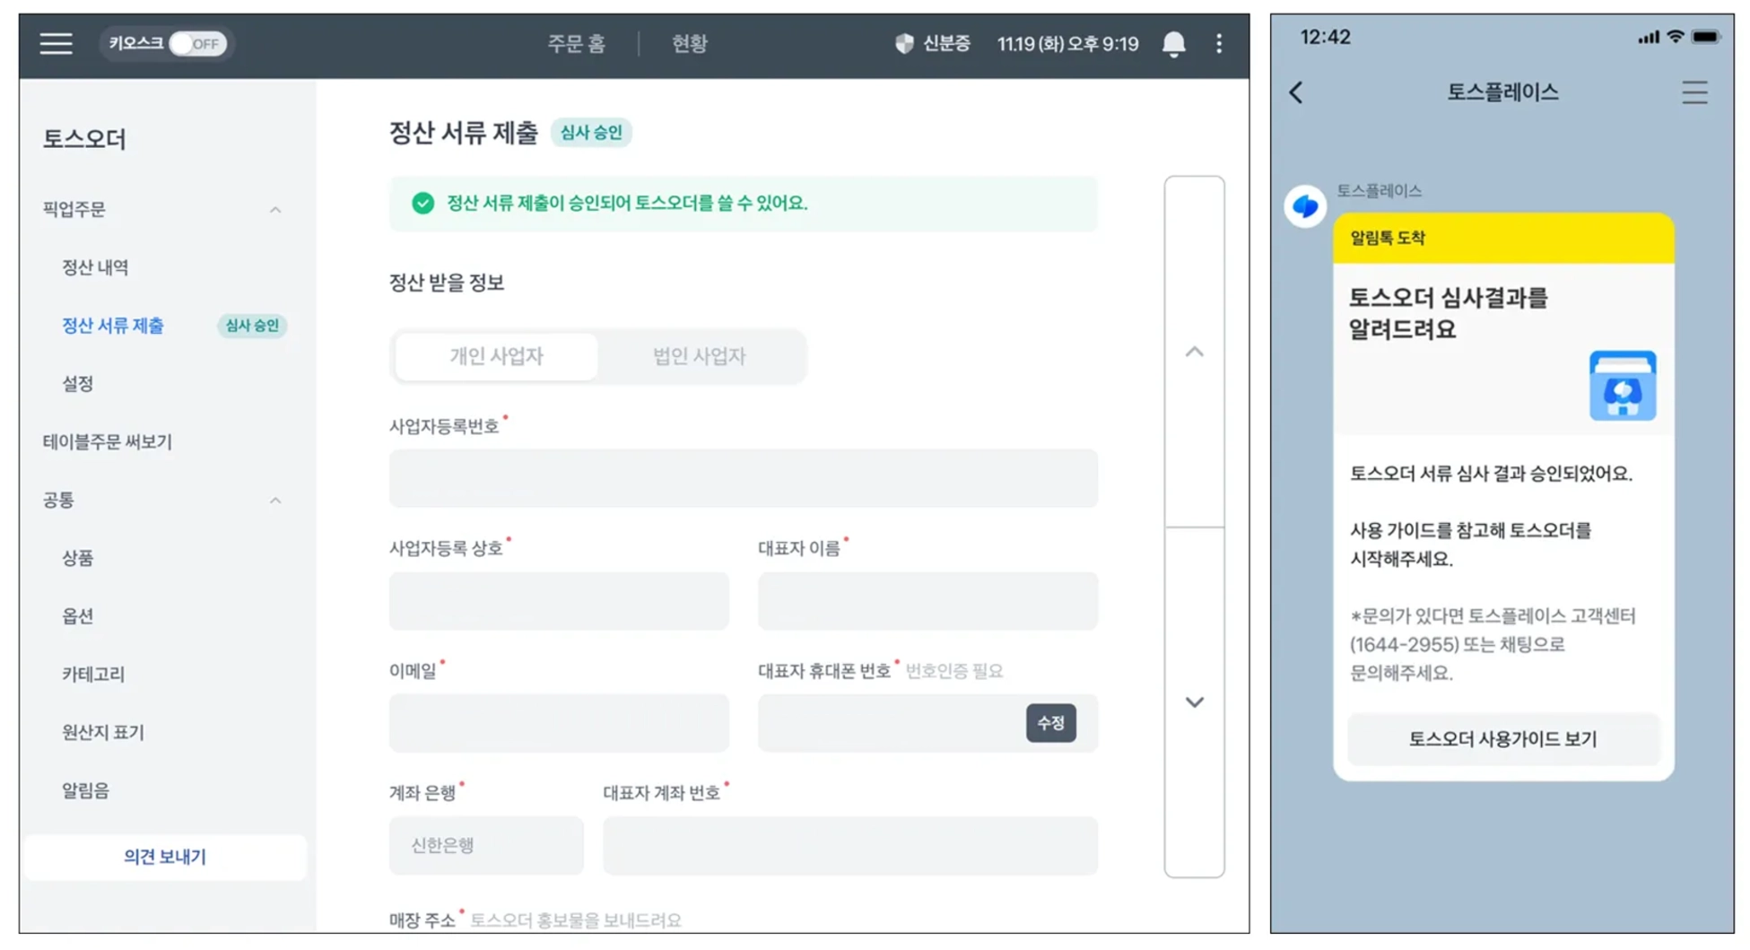Click the 정산 받을 정보 heading
Viewport: 1750px width, 950px height.
(x=447, y=283)
